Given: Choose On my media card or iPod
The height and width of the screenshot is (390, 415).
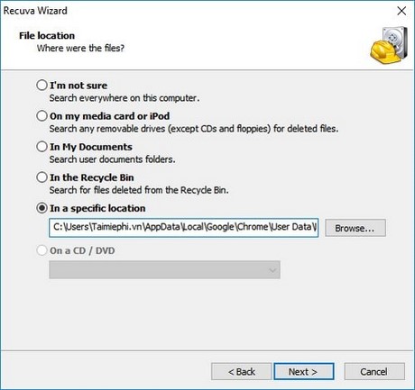Looking at the screenshot, I should pyautogui.click(x=41, y=115).
